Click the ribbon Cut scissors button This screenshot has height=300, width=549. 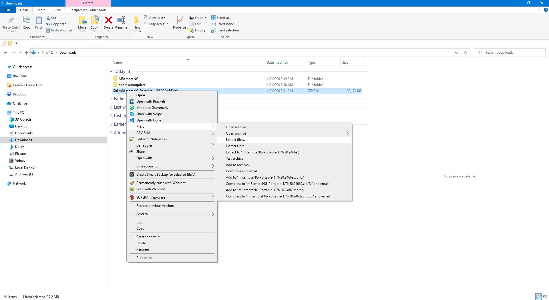[x=51, y=18]
